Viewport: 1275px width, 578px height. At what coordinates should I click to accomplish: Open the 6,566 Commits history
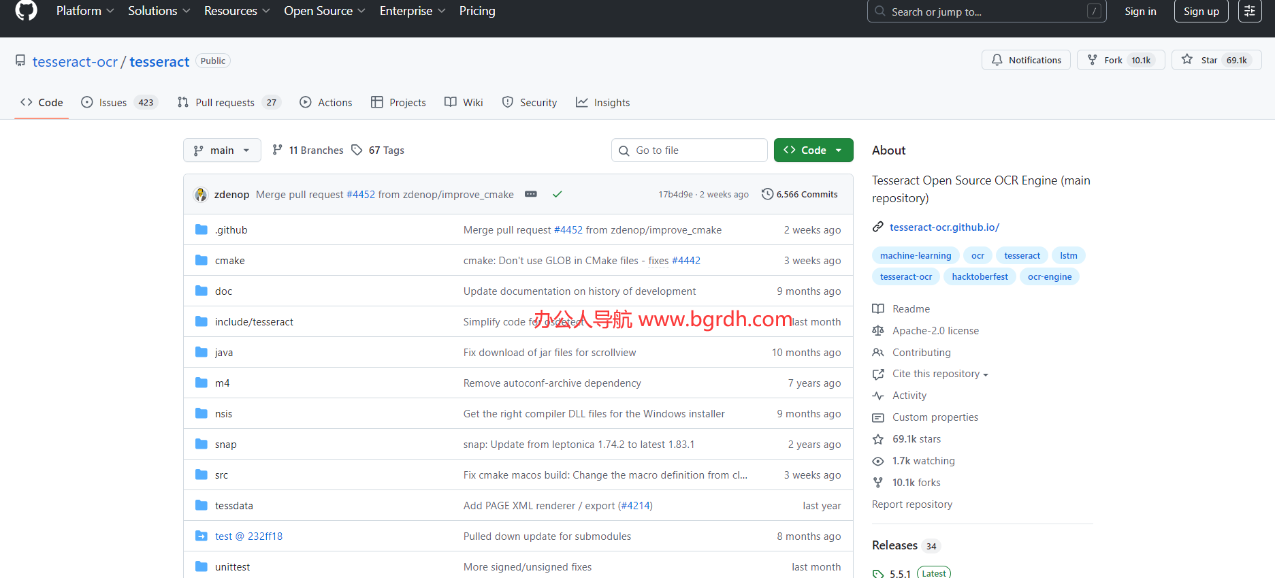click(x=800, y=194)
